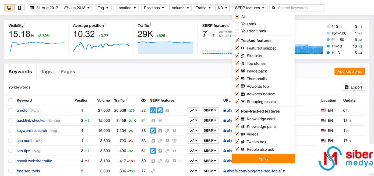Click top stories icon in backlink checker row

(153, 121)
